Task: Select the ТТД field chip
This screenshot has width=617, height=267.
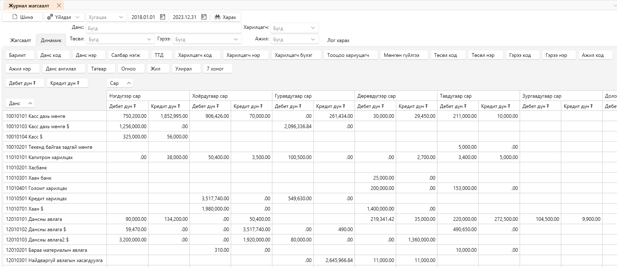Action: point(162,55)
